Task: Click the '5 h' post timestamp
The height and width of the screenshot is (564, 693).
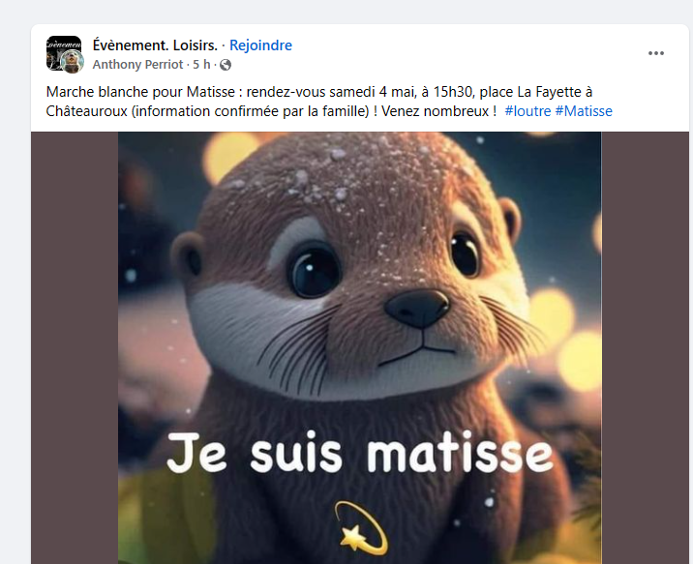Action: 201,65
